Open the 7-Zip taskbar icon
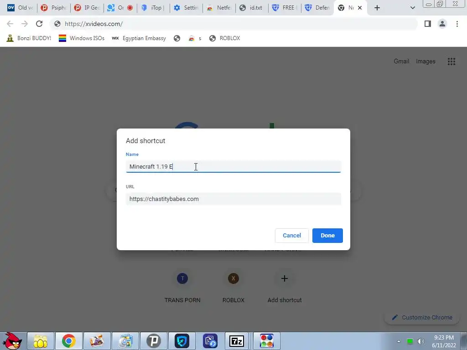 tap(237, 341)
